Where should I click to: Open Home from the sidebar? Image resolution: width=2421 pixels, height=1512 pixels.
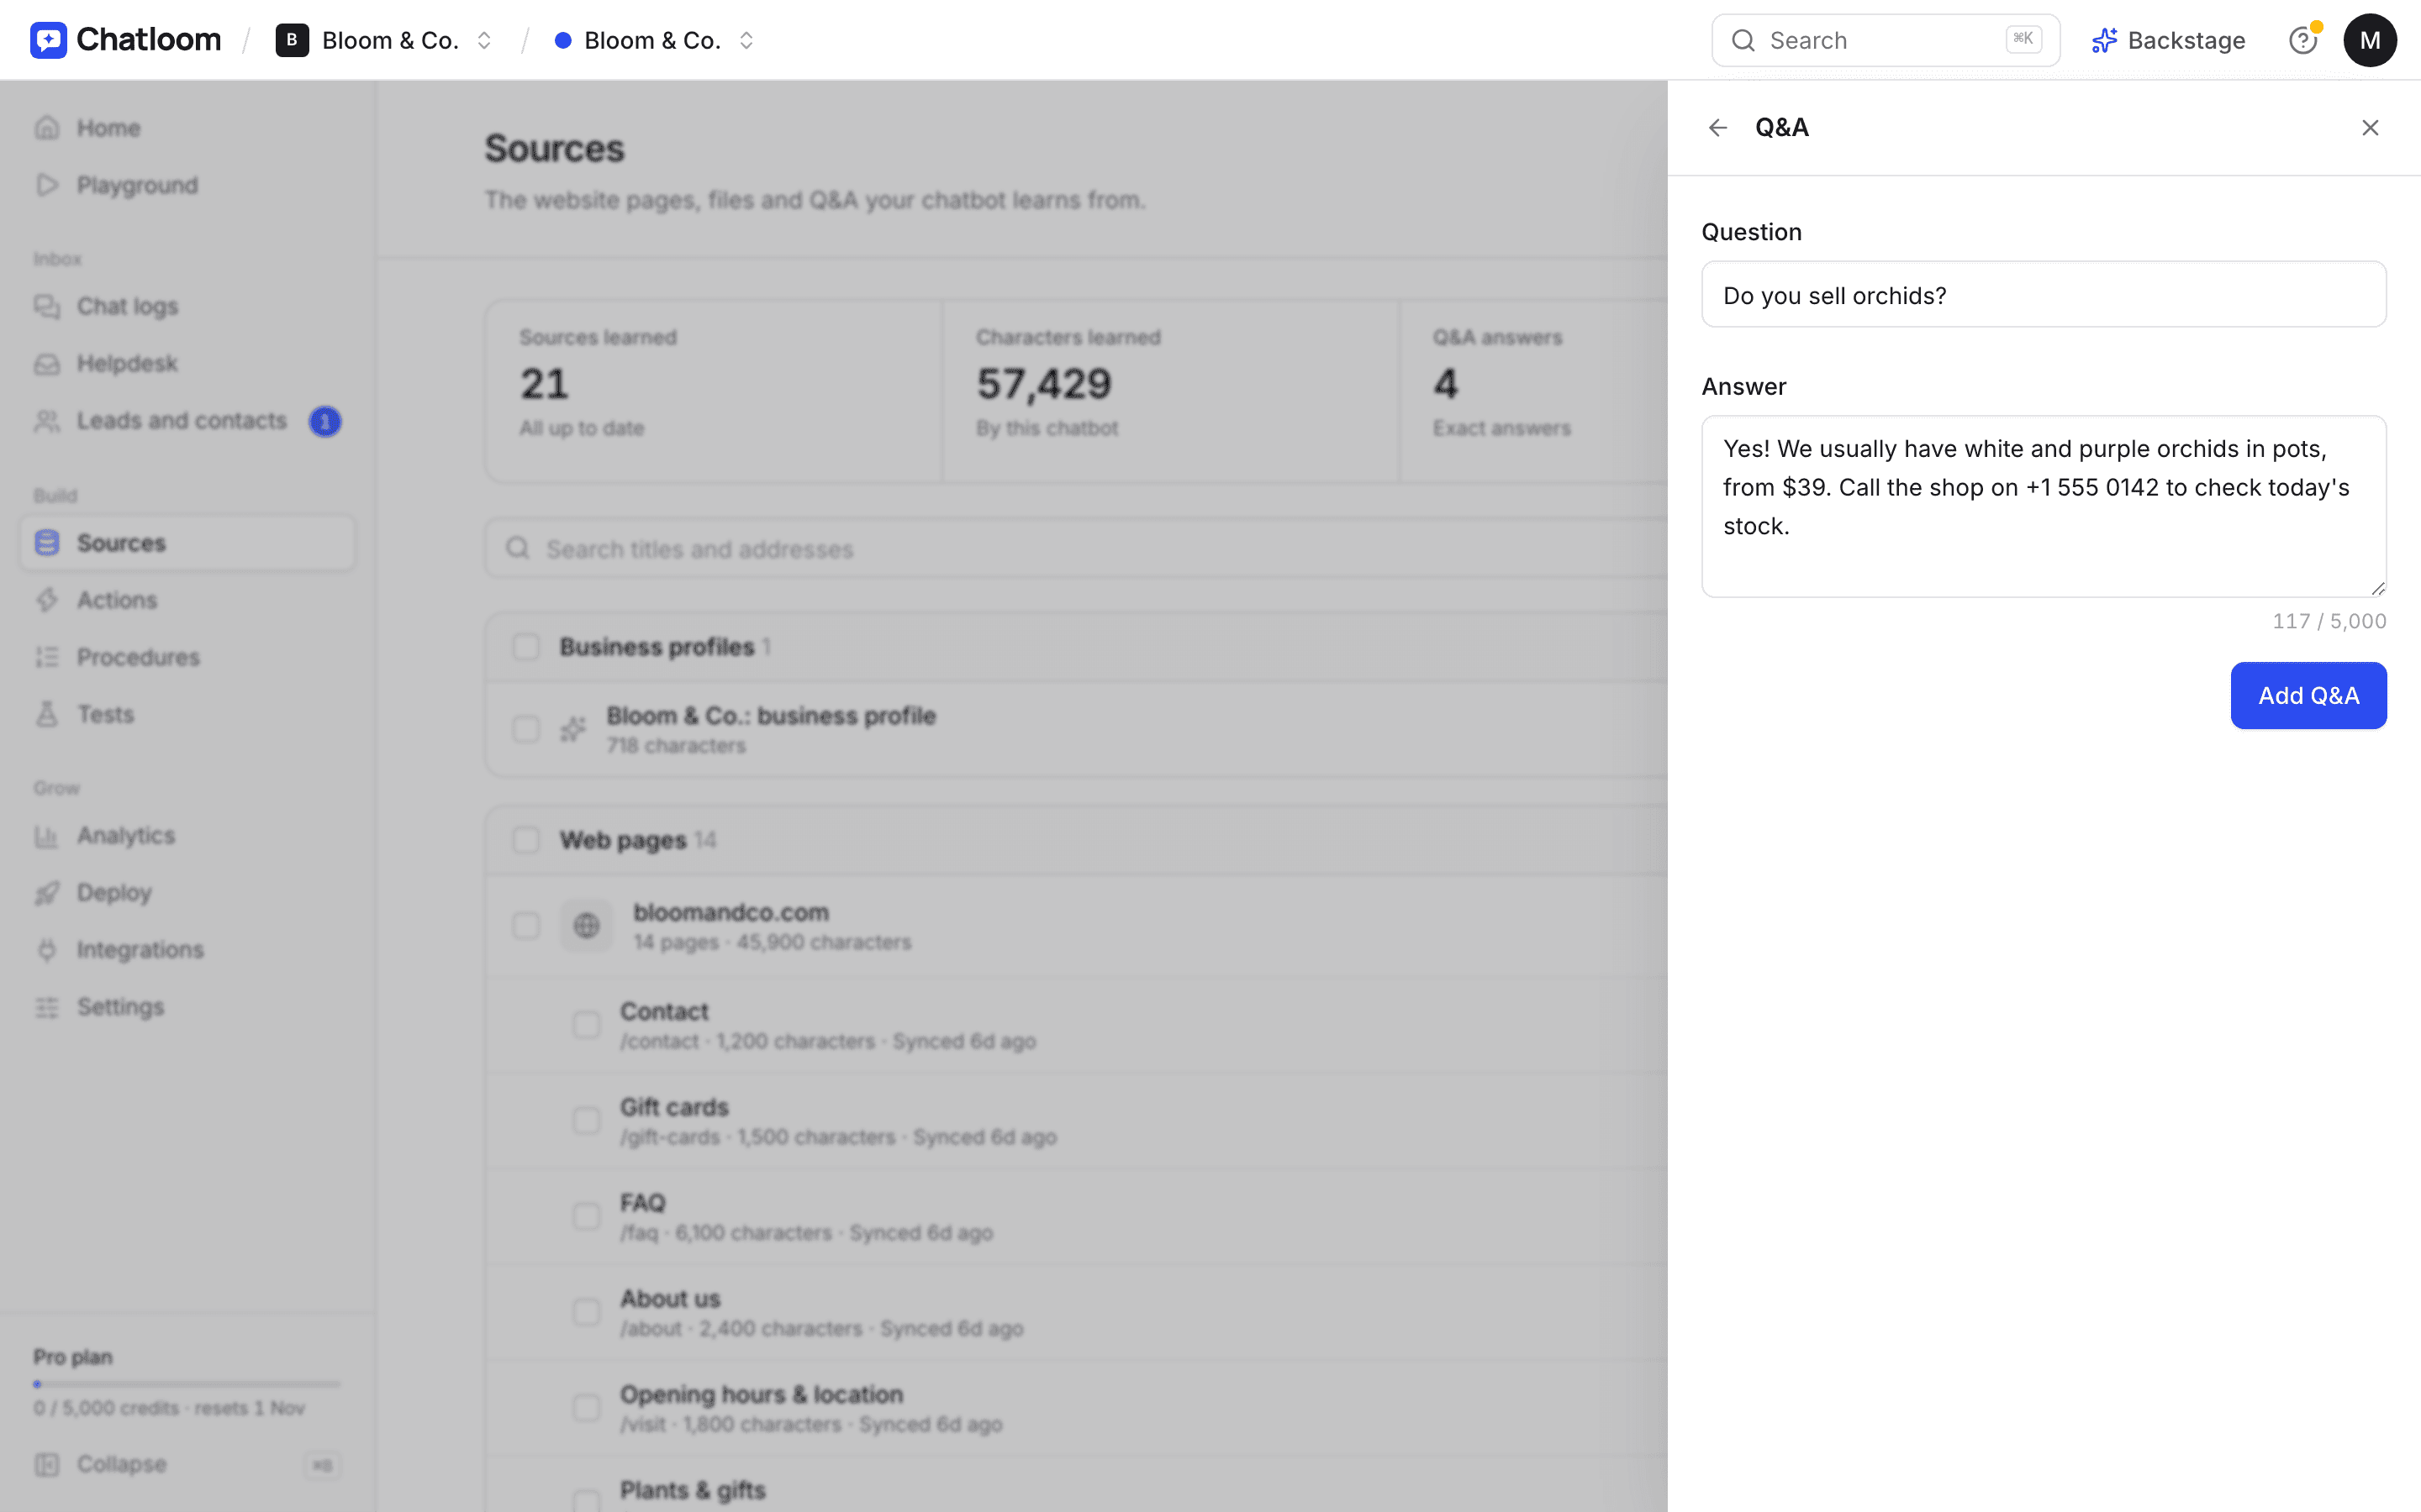tap(188, 128)
